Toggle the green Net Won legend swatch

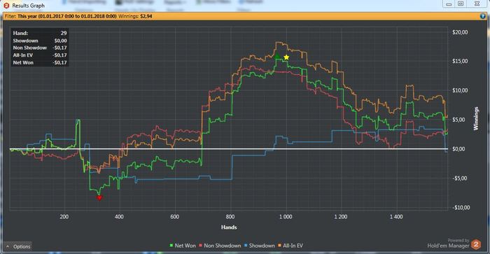coord(171,246)
